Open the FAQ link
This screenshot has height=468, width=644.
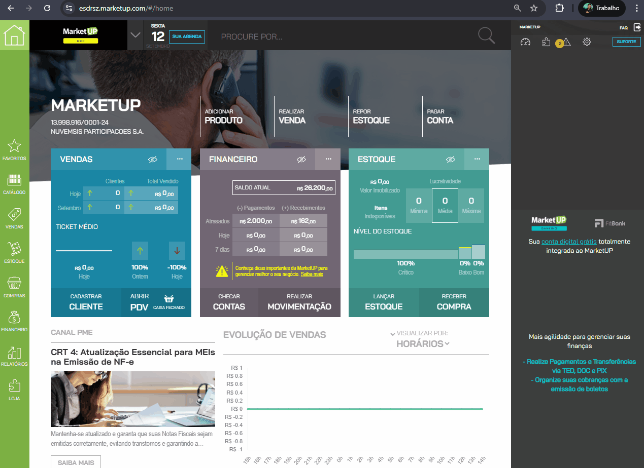pyautogui.click(x=624, y=27)
